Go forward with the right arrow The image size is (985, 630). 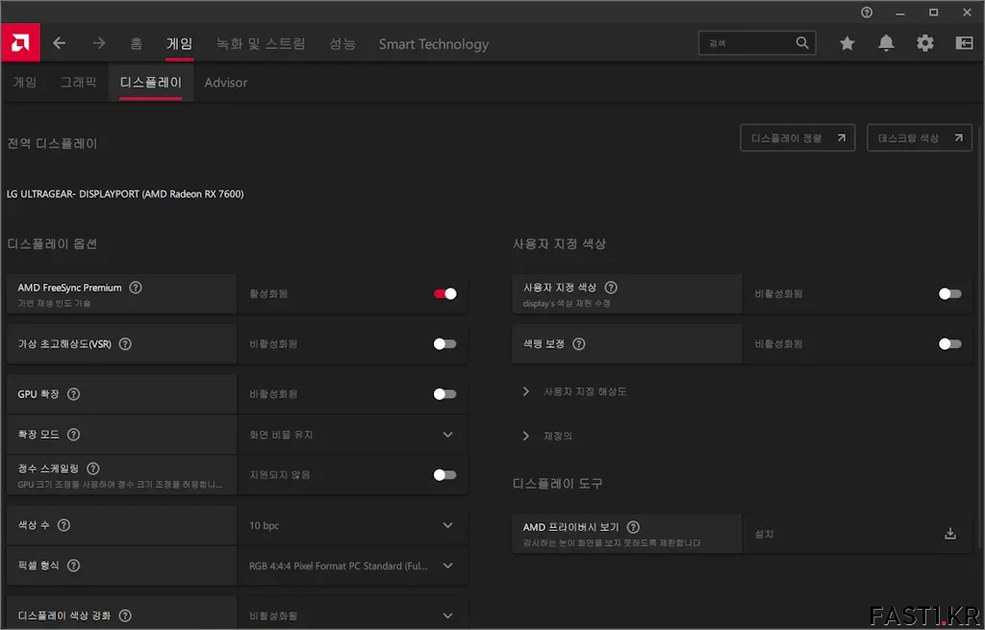(x=99, y=42)
